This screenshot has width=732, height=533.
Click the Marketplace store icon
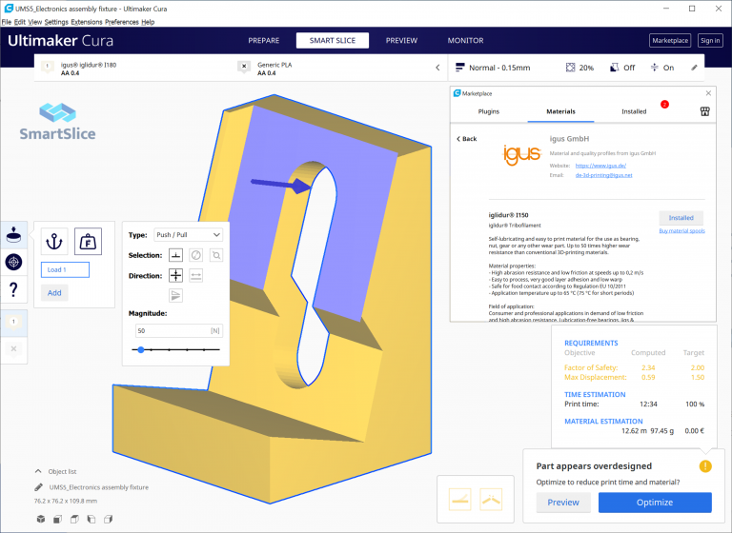point(705,111)
